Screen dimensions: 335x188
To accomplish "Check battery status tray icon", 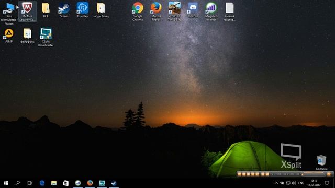I will pyautogui.click(x=282, y=183).
